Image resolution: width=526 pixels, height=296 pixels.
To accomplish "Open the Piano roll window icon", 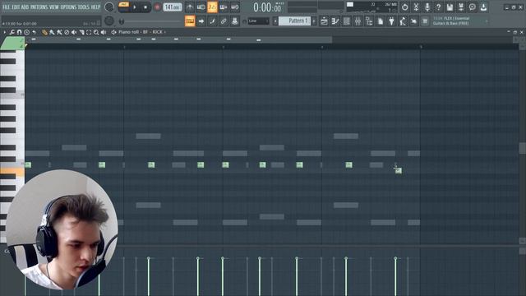I will pyautogui.click(x=335, y=21).
